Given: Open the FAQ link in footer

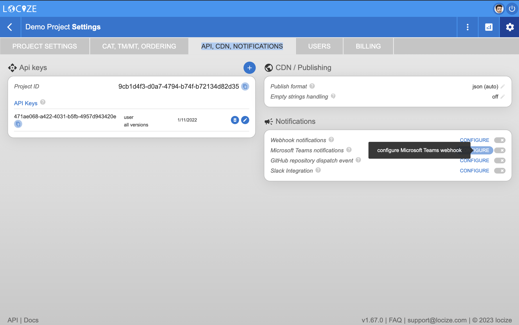Looking at the screenshot, I should pos(395,320).
